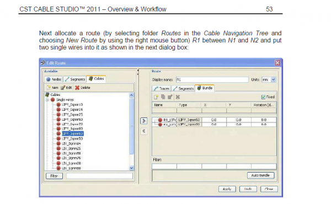The height and width of the screenshot is (204, 331).
Task: Select LIFY_0qmm14 in cable tree
Action: coord(72,110)
